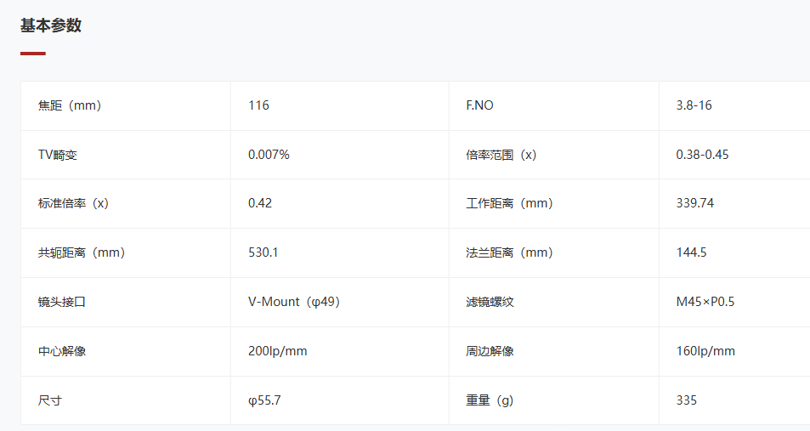810x431 pixels.
Task: Click the 共轭距离（mm）label
Action: pyautogui.click(x=82, y=252)
